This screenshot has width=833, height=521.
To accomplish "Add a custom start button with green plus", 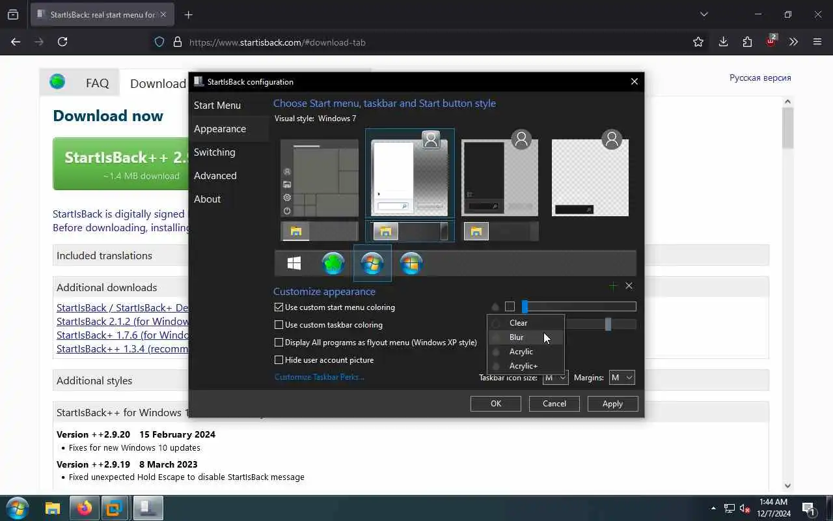I will (x=613, y=286).
